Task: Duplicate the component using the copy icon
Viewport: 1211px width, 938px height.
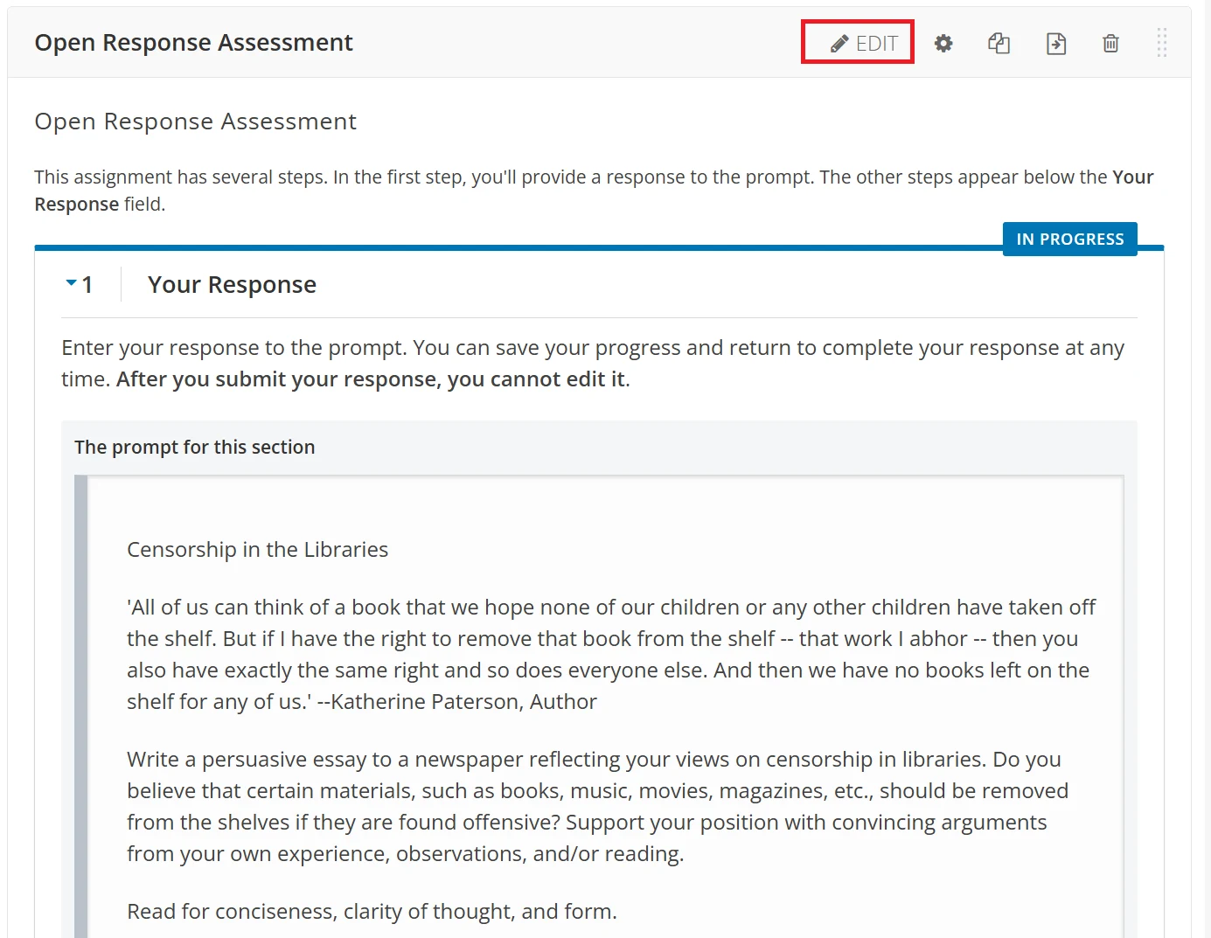Action: coord(999,43)
